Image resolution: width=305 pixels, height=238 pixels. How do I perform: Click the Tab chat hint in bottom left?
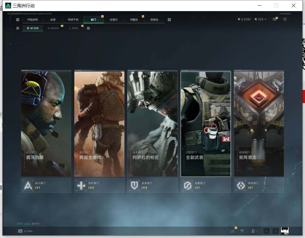25,231
